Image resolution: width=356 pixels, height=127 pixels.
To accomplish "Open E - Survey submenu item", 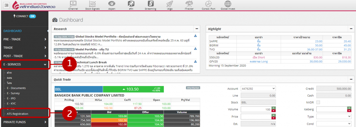I will (13, 93).
